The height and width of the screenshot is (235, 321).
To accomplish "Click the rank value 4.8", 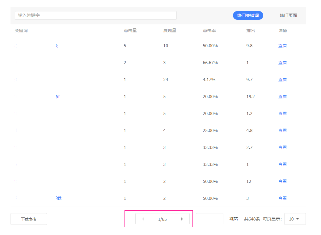I will click(x=249, y=130).
